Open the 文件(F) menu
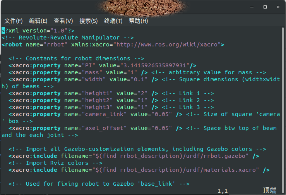This screenshot has width=286, height=195. (x=14, y=21)
